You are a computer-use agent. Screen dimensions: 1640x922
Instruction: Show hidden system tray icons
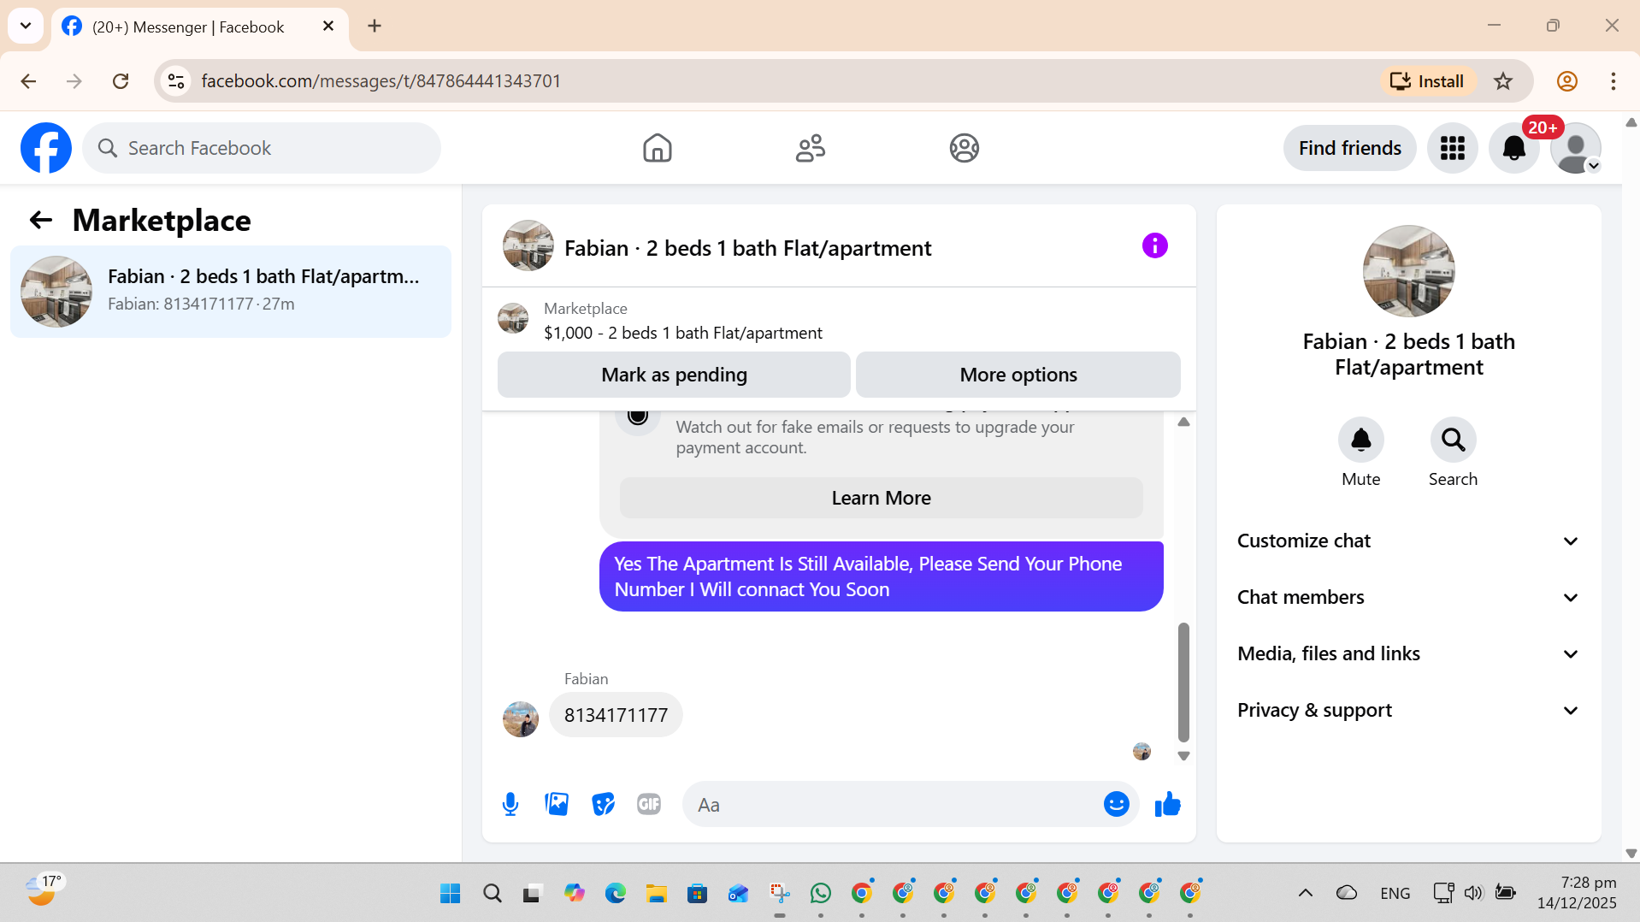pos(1305,893)
